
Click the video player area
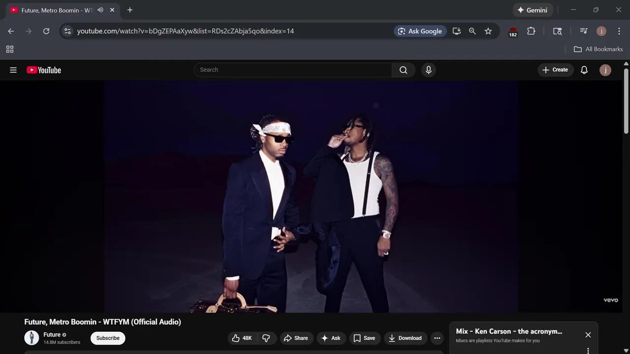tap(311, 197)
